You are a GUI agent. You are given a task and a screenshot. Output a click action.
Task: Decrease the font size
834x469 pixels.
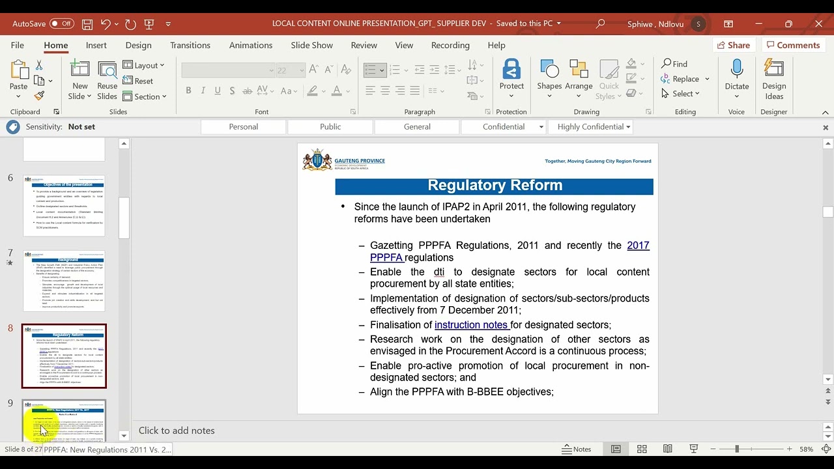pos(328,70)
